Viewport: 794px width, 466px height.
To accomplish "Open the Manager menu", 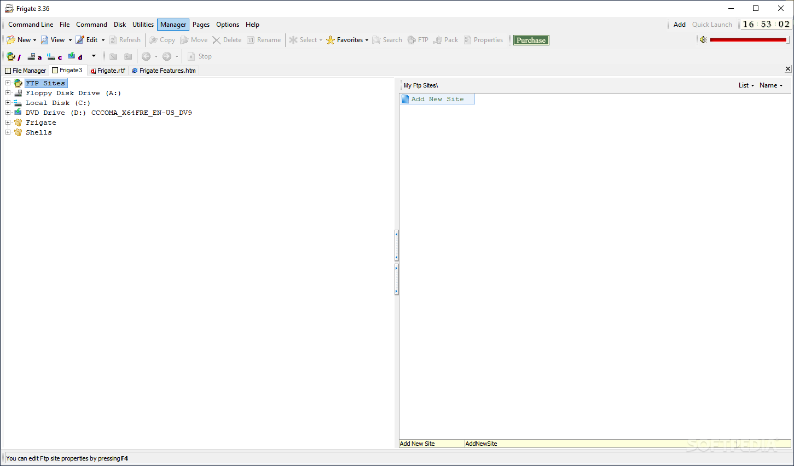I will pyautogui.click(x=173, y=25).
